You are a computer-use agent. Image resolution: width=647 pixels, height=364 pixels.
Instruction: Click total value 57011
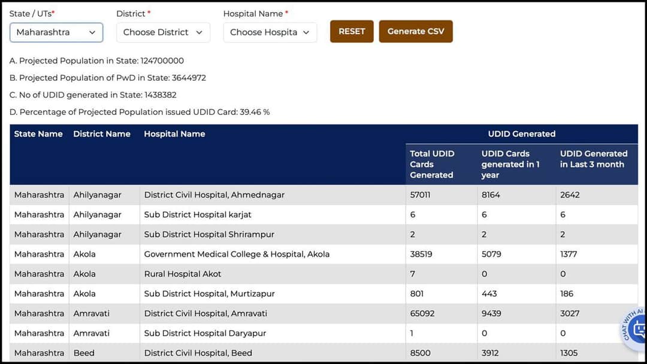click(x=420, y=195)
